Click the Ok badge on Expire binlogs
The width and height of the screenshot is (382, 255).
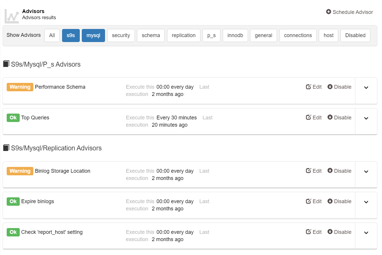[x=13, y=201]
